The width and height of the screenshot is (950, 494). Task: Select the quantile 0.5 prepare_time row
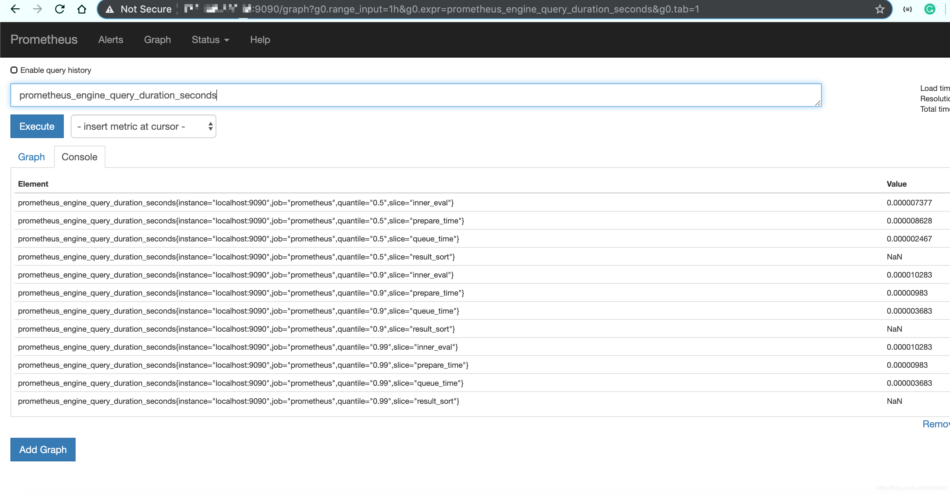(482, 221)
